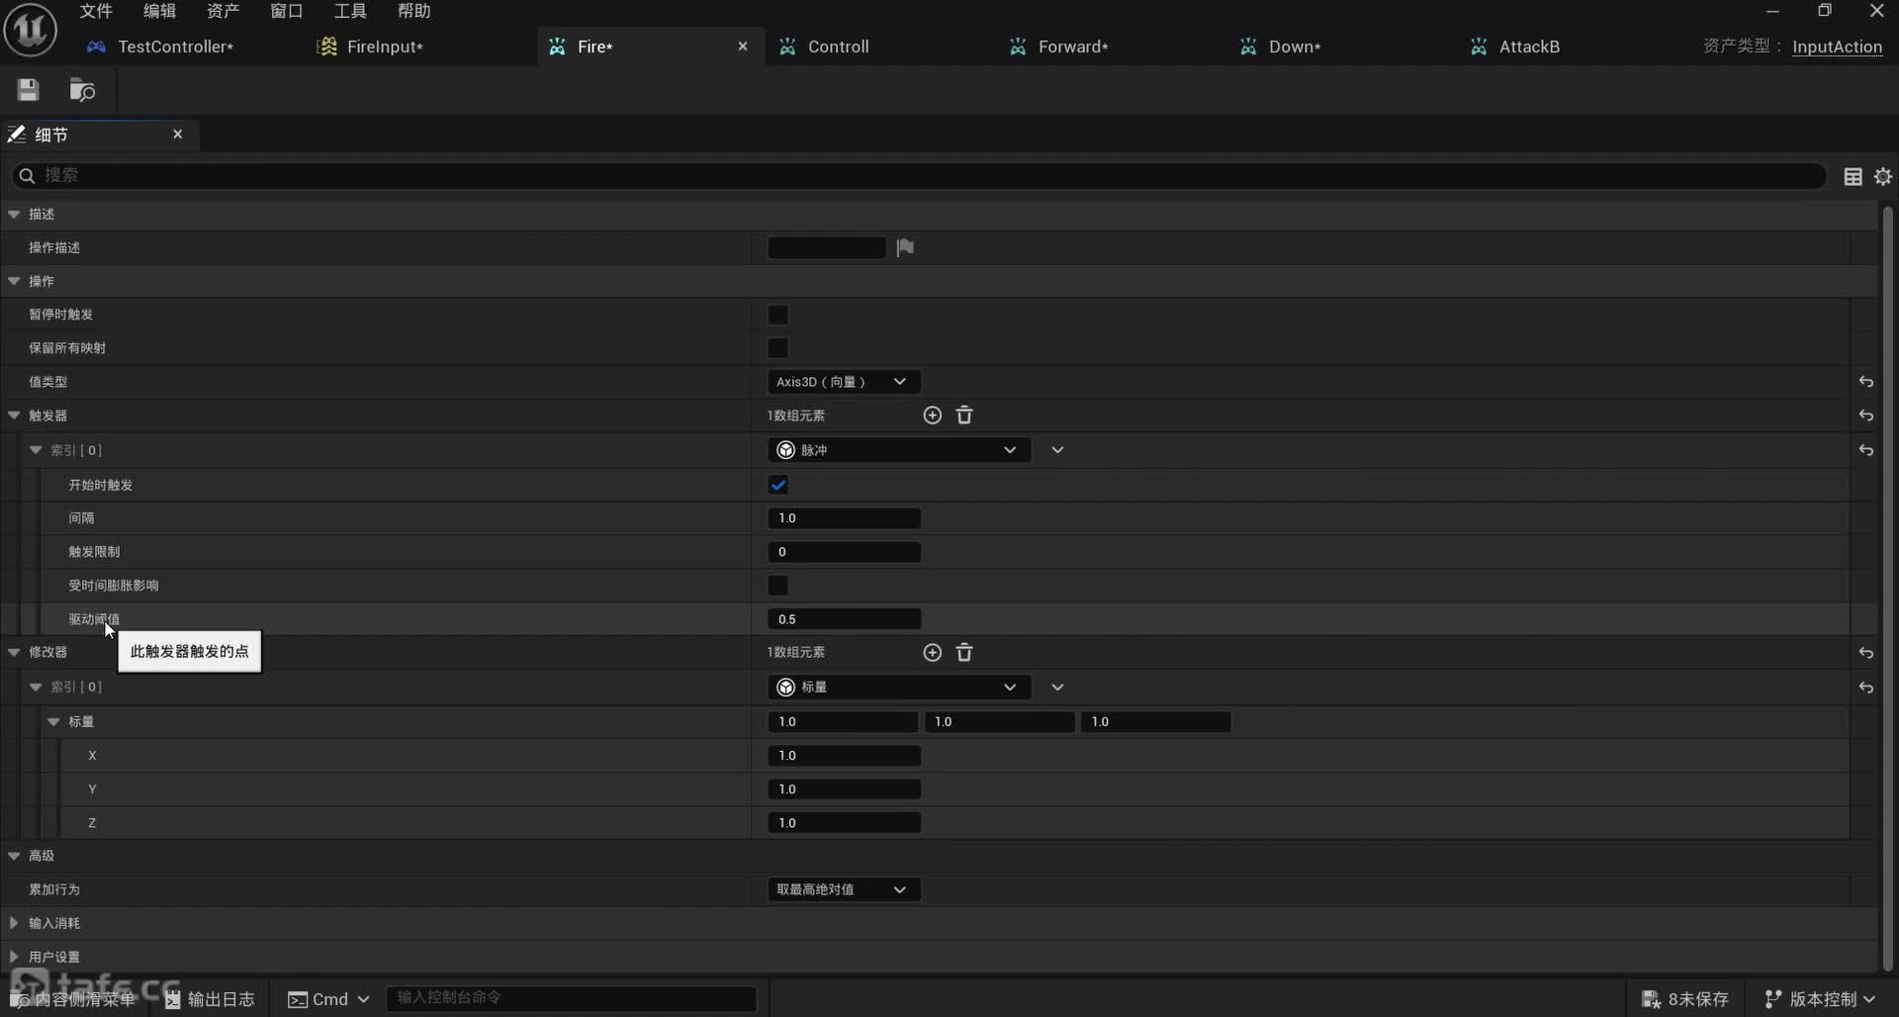
Task: Switch to the TestController tab
Action: [174, 46]
